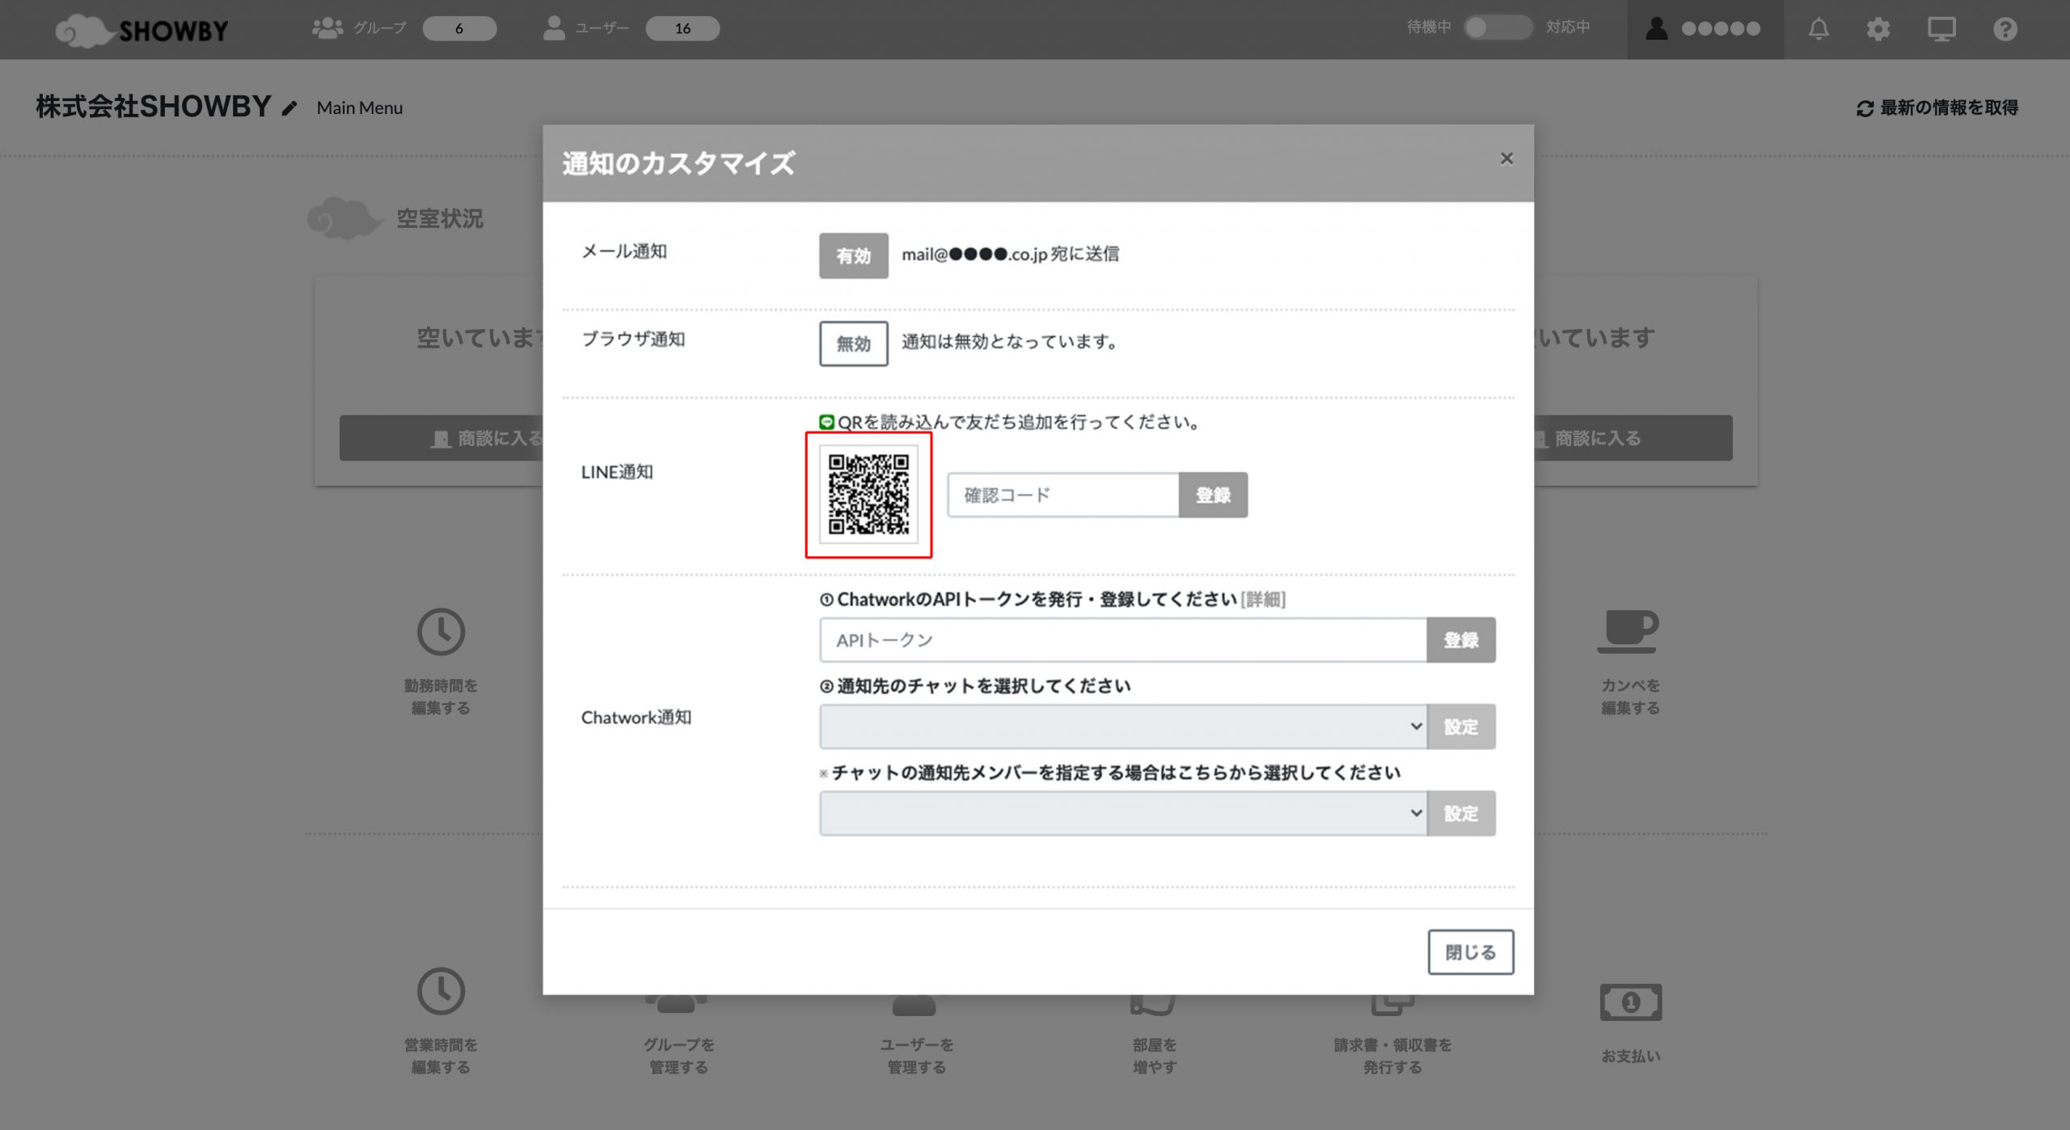Toggle the メール通知 有効 button
Screen dimensions: 2070x1130
click(853, 255)
